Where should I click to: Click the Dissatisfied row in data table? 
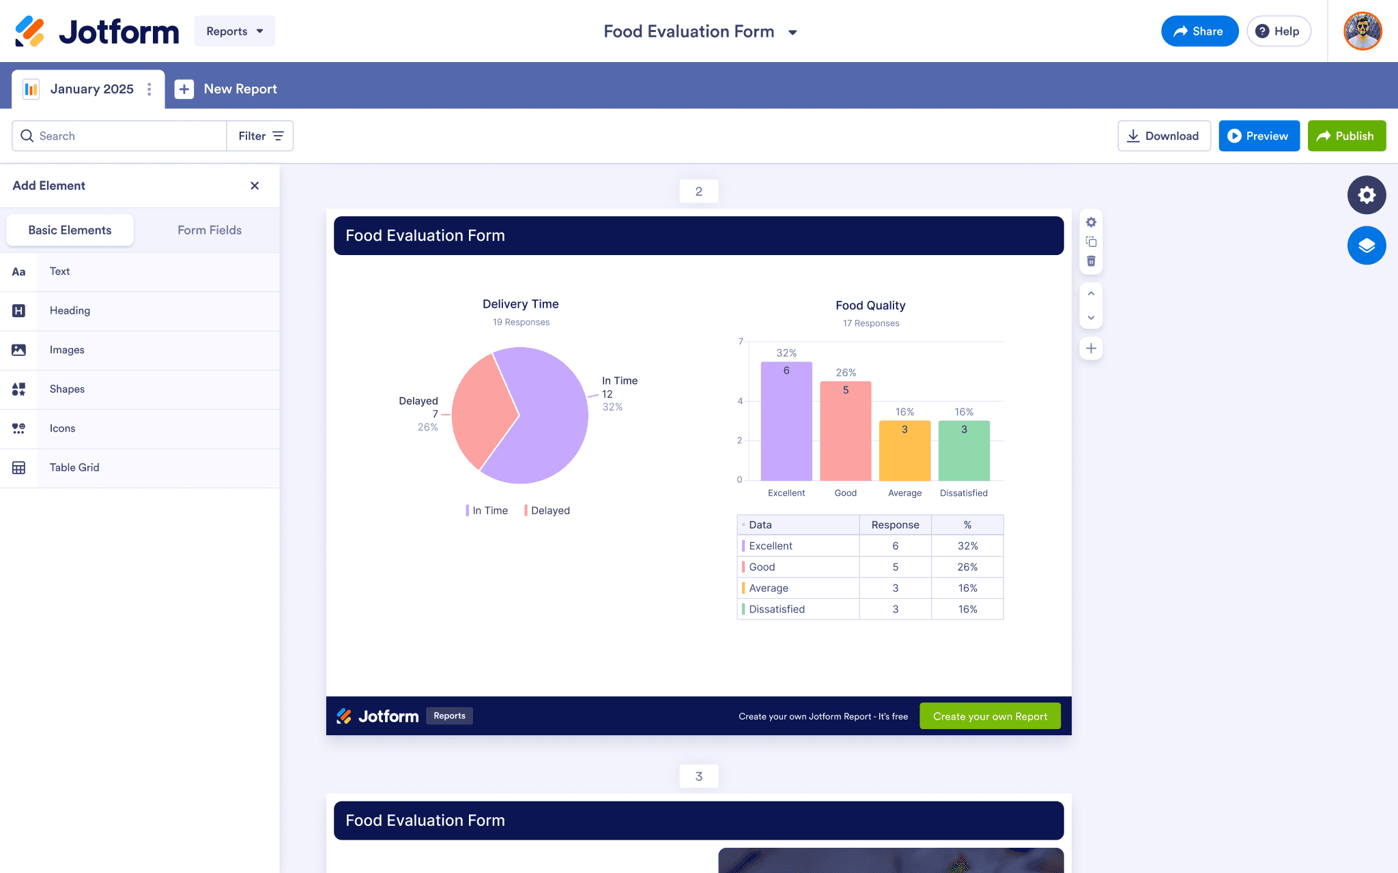point(870,610)
